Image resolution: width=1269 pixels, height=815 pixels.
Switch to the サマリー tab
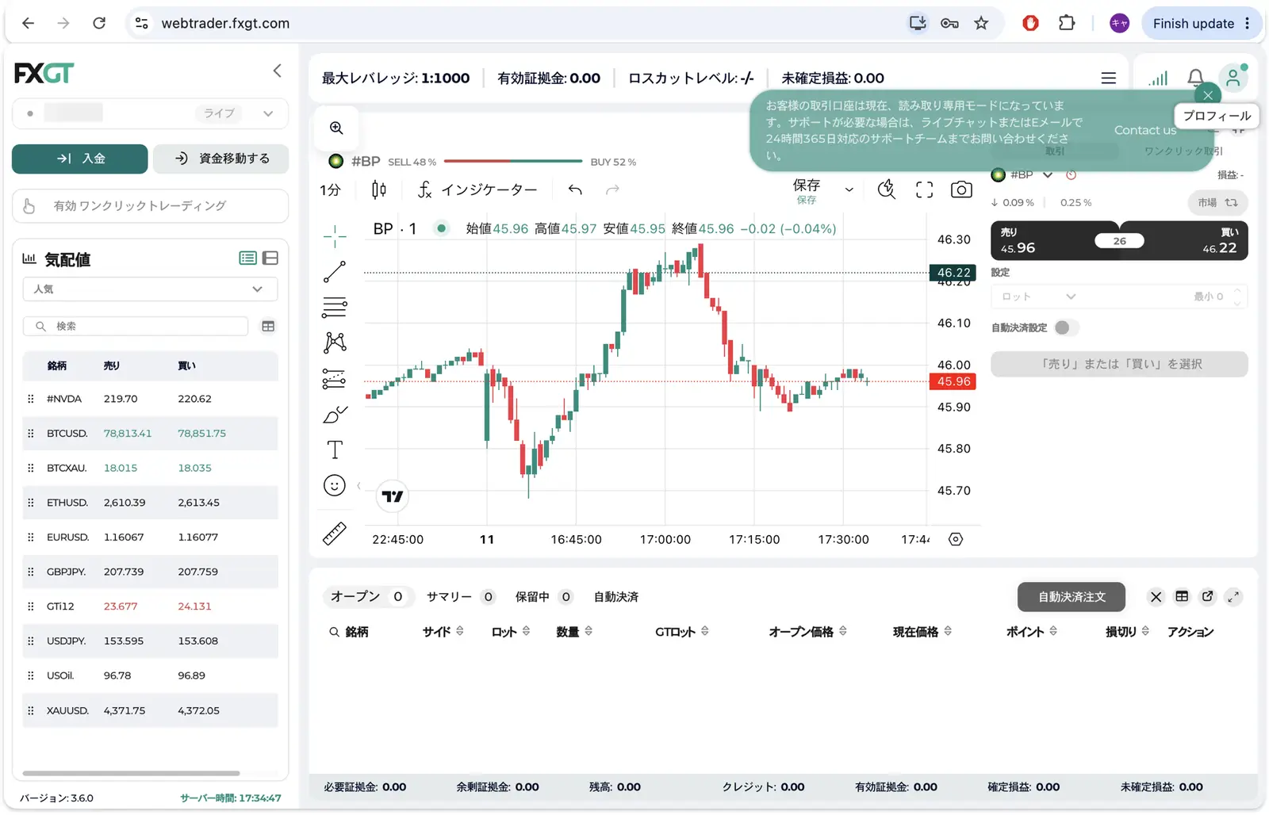(x=460, y=597)
